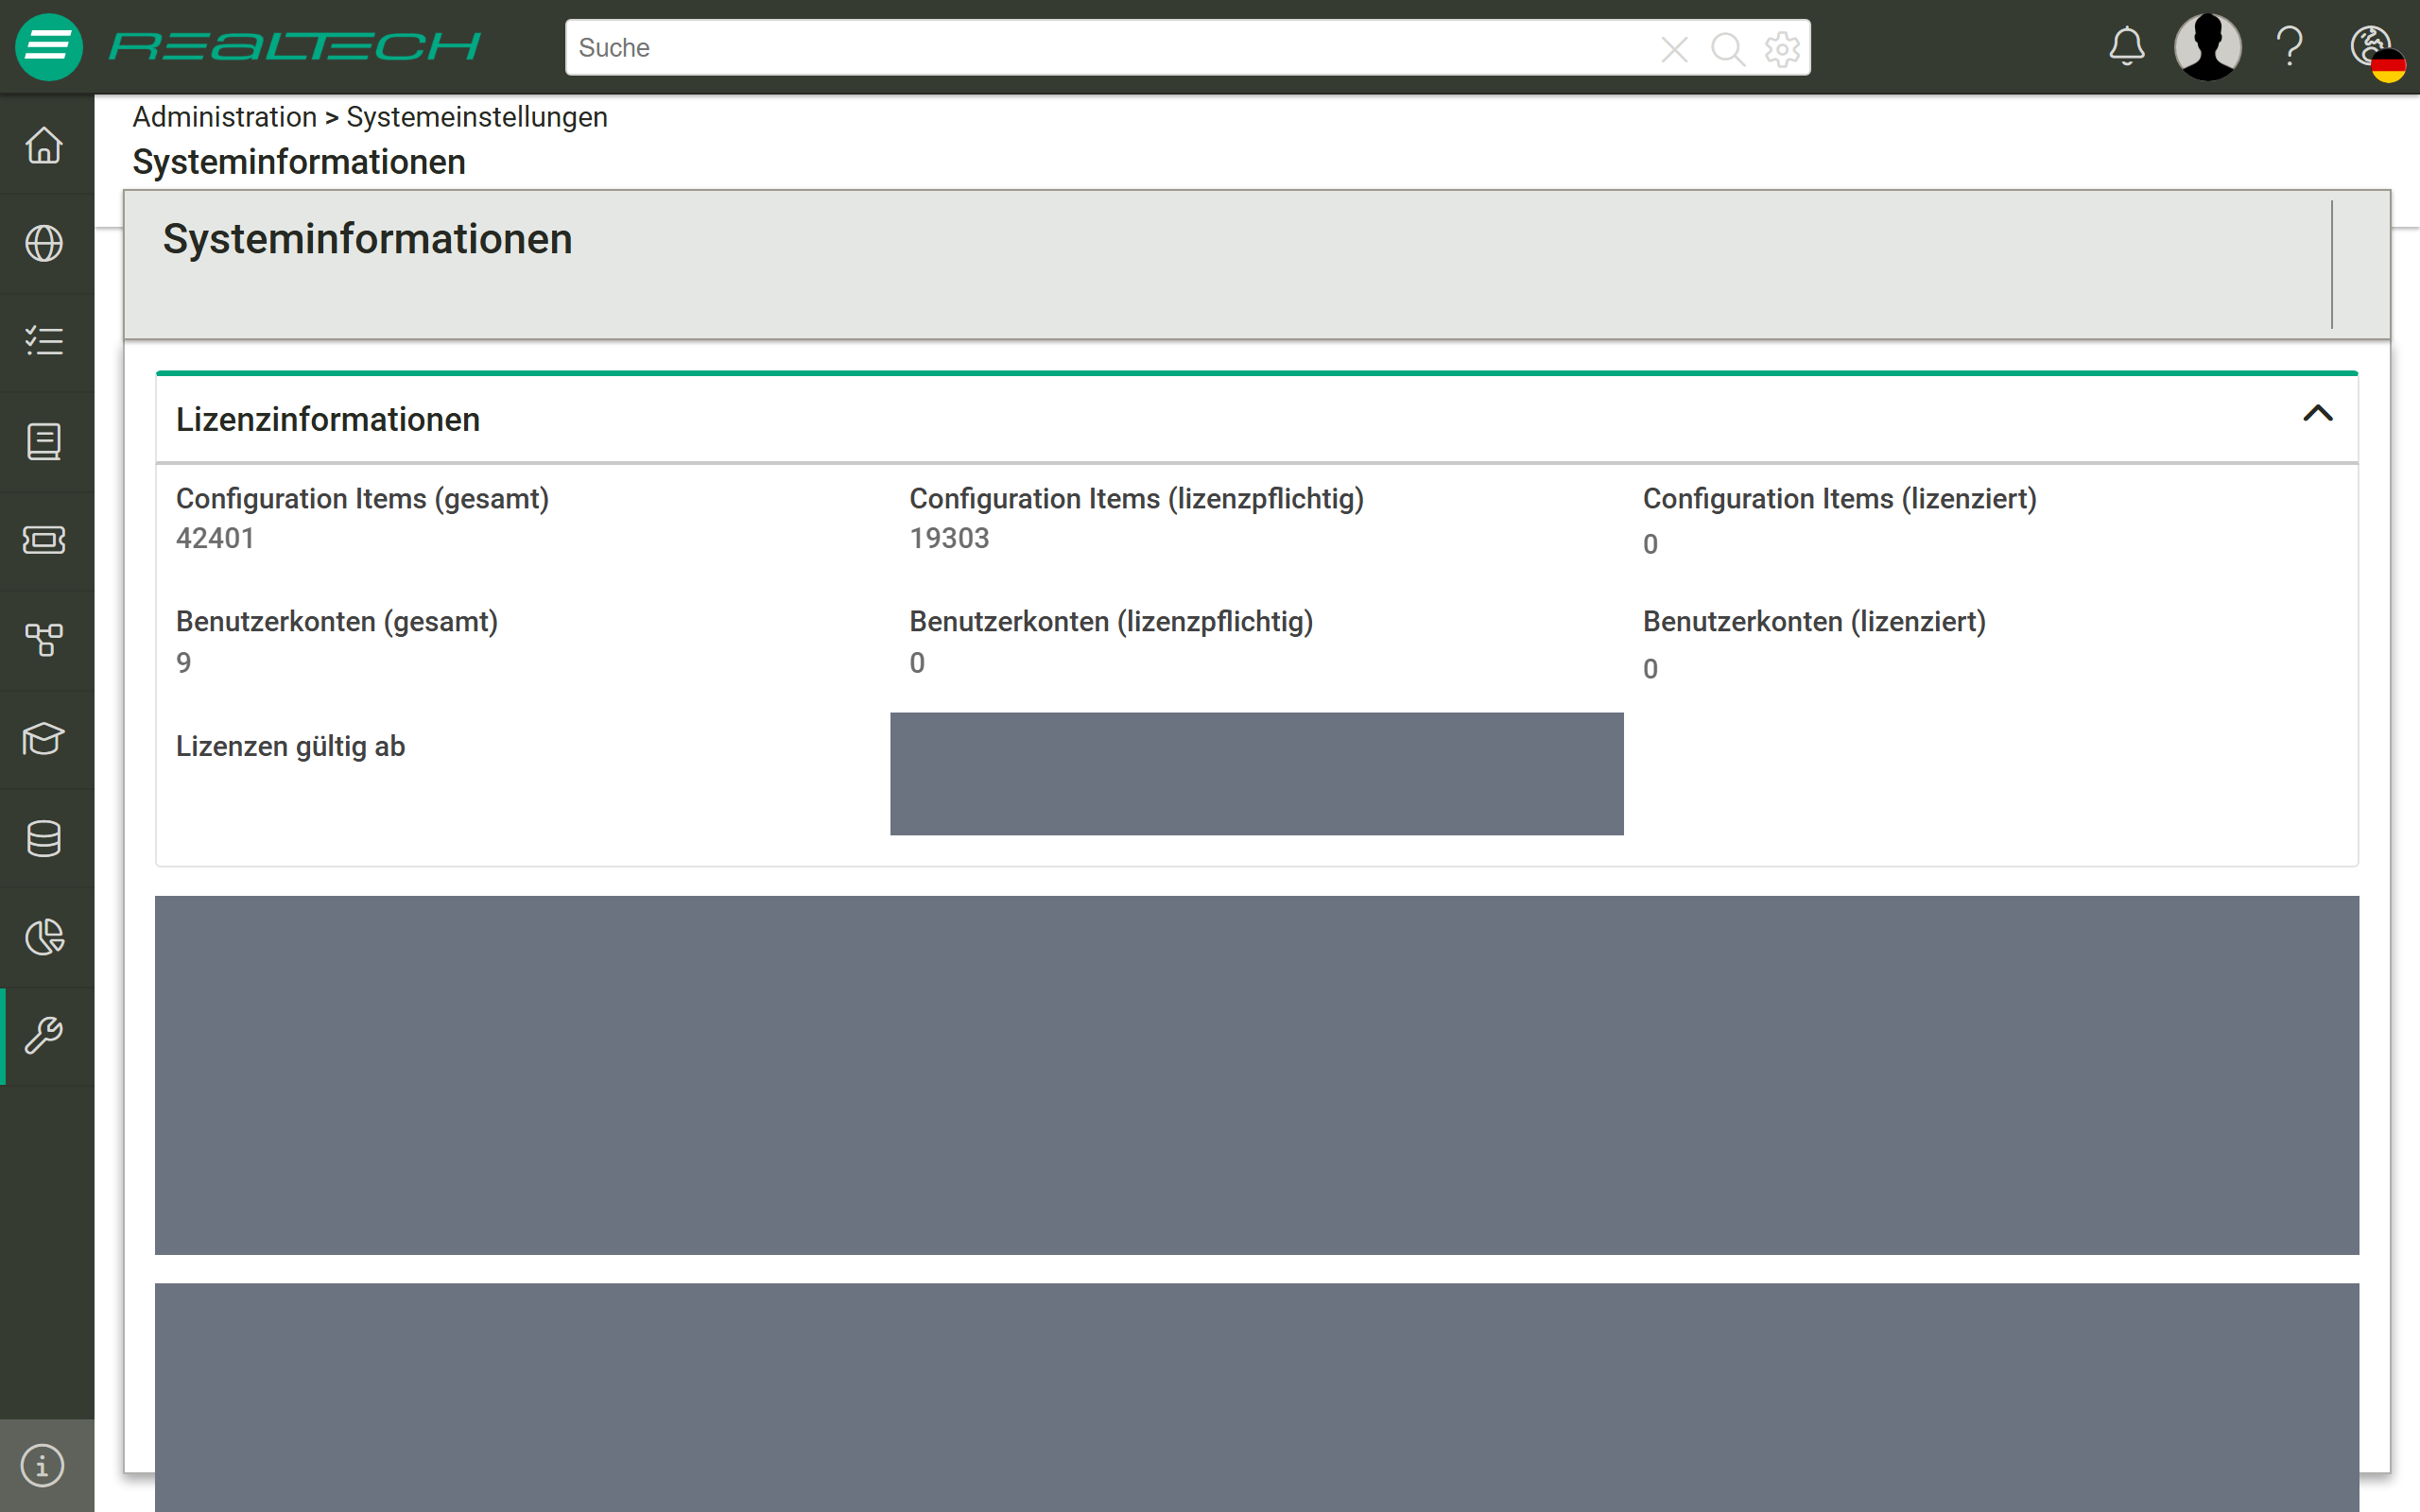Click the Benutzerkonten (lizenziert) label
Screen dimensions: 2420x1512
[1814, 621]
